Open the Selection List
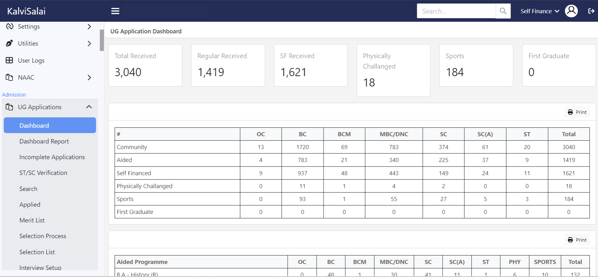598x280 pixels. click(x=37, y=252)
